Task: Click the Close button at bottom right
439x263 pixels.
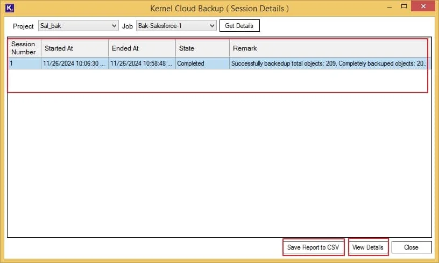Action: [x=411, y=247]
